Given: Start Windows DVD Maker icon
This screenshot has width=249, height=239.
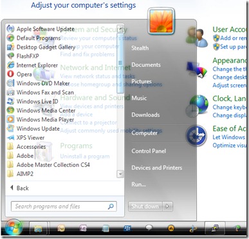Looking at the screenshot, I should point(10,83).
